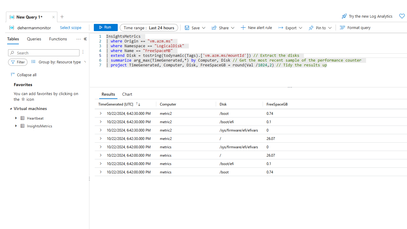Open the Save dropdown

(203, 28)
